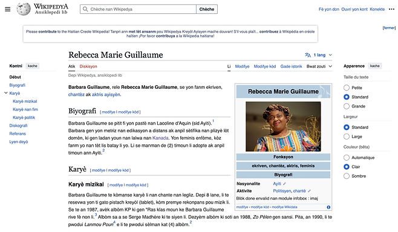Follow the aktris ayisyèn link
The height and width of the screenshot is (232, 398).
coord(106,95)
